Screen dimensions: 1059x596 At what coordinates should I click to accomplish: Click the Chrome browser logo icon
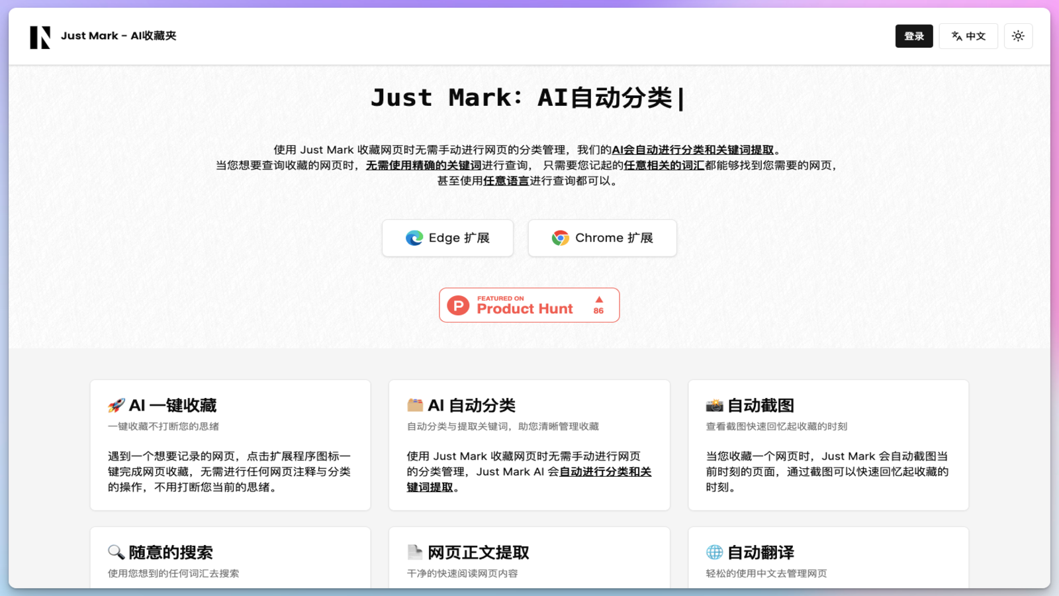tap(561, 238)
